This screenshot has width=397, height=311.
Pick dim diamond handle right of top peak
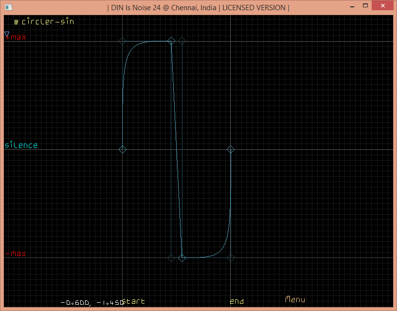182,41
